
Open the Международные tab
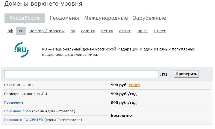[x=106, y=18]
